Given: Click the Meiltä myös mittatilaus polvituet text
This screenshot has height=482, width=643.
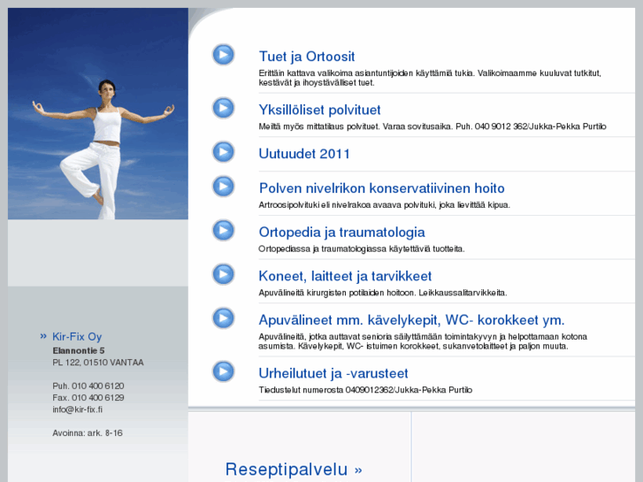Looking at the screenshot, I should tap(432, 126).
